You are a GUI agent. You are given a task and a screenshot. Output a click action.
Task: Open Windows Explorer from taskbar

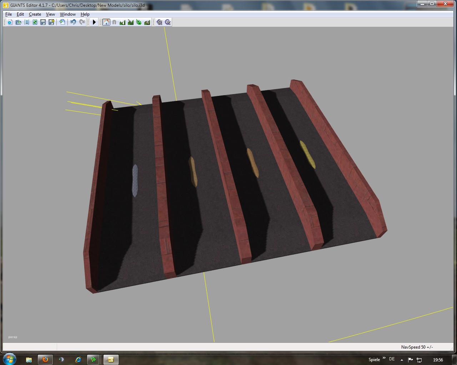[29, 360]
